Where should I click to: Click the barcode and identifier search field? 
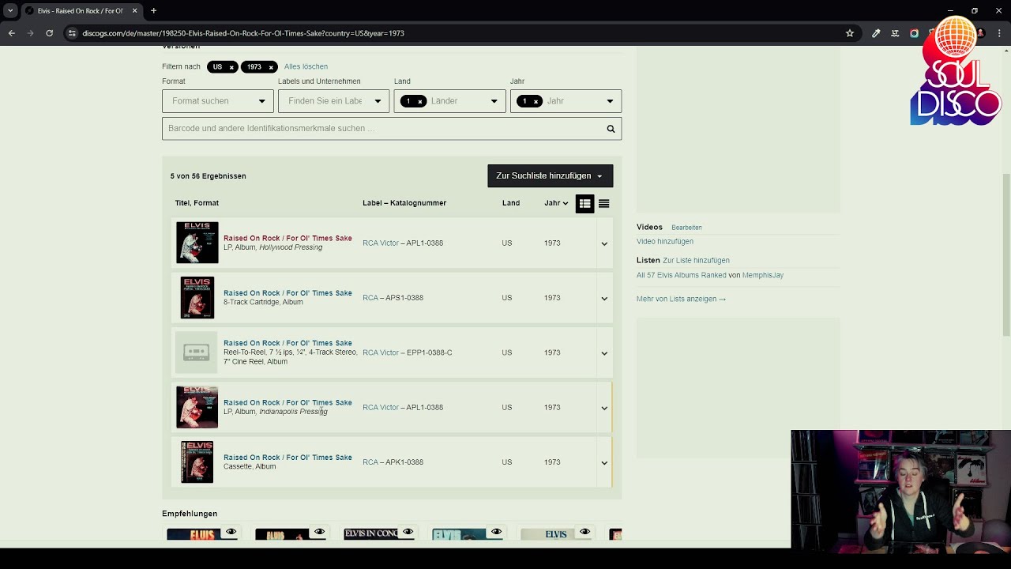click(x=383, y=129)
